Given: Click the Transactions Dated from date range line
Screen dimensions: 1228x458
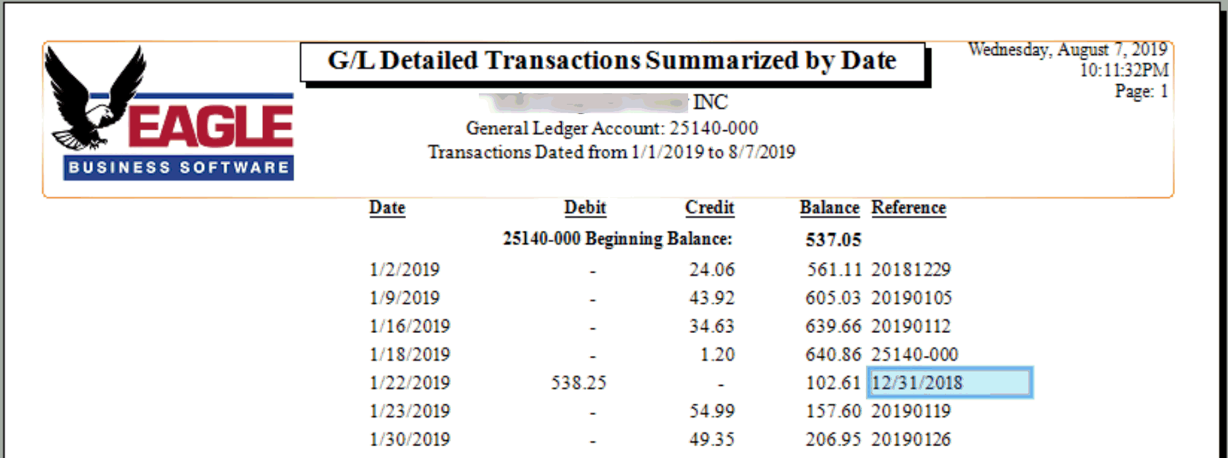Looking at the screenshot, I should click(x=611, y=152).
